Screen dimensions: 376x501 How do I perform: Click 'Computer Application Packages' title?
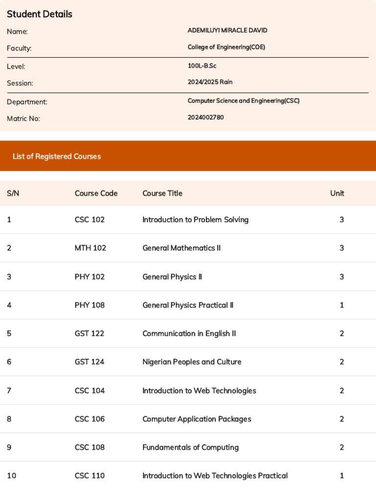coord(197,419)
